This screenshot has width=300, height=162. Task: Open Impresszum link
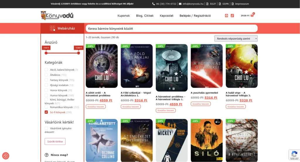[242, 4]
